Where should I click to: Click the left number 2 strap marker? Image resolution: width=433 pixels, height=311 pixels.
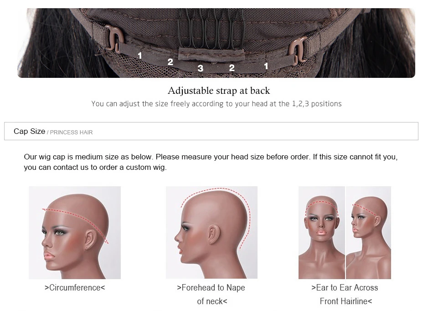click(x=170, y=62)
